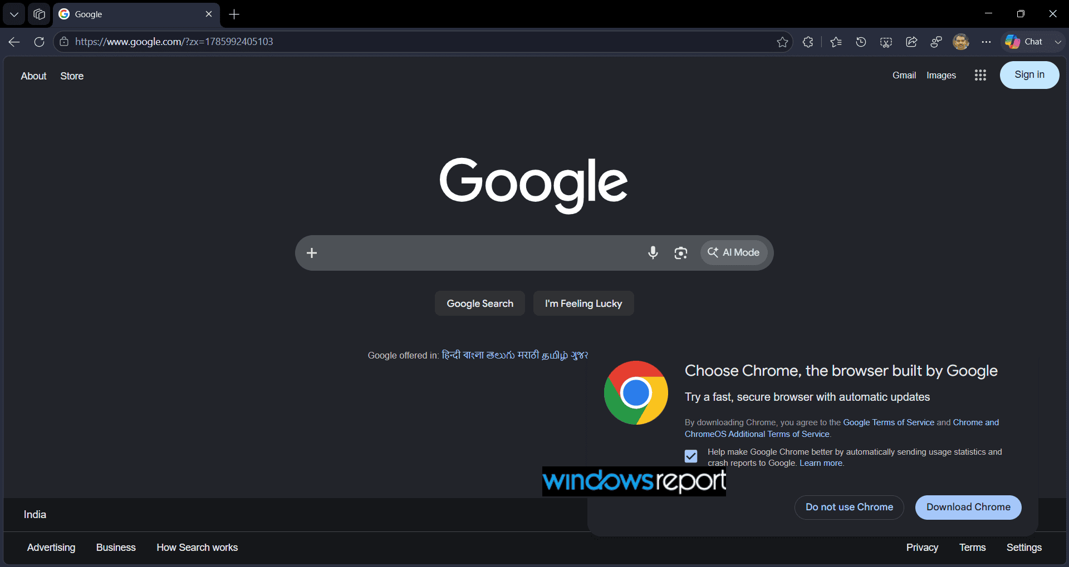
Task: Click Download Chrome
Action: 968,508
